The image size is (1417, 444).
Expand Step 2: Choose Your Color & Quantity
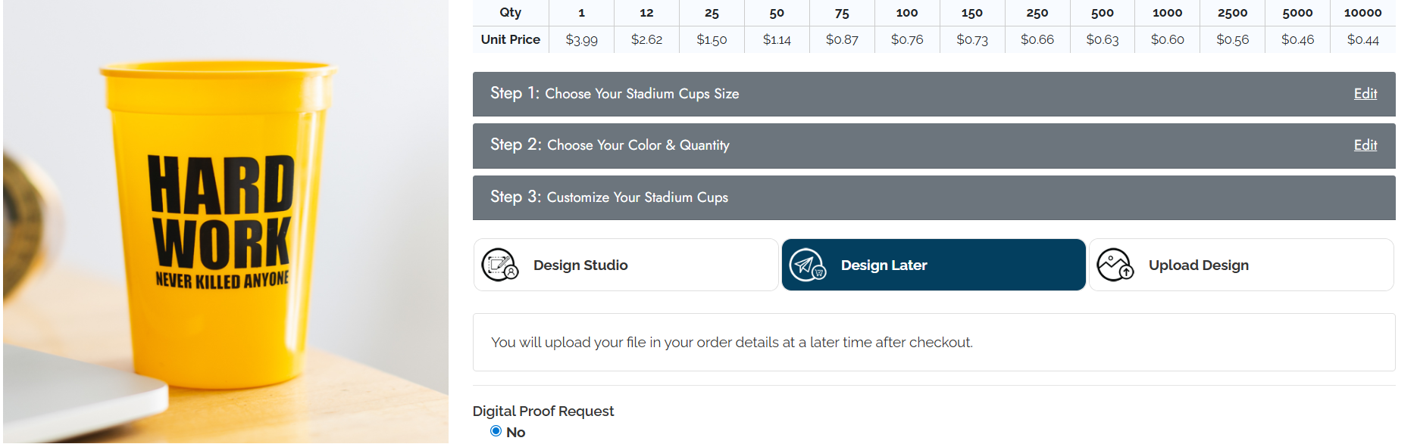tap(834, 145)
